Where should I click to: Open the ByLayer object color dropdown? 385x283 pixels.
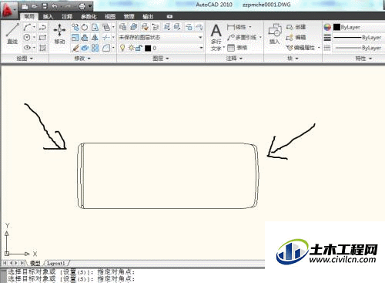point(358,27)
